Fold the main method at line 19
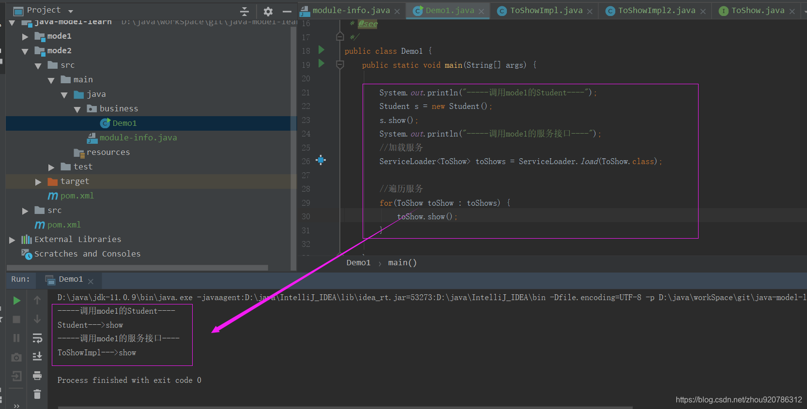This screenshot has width=807, height=409. click(x=340, y=64)
